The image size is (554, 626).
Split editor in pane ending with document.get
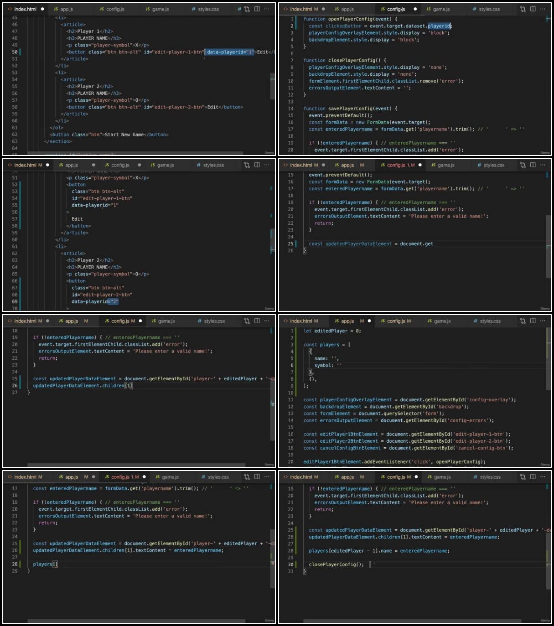coord(533,165)
